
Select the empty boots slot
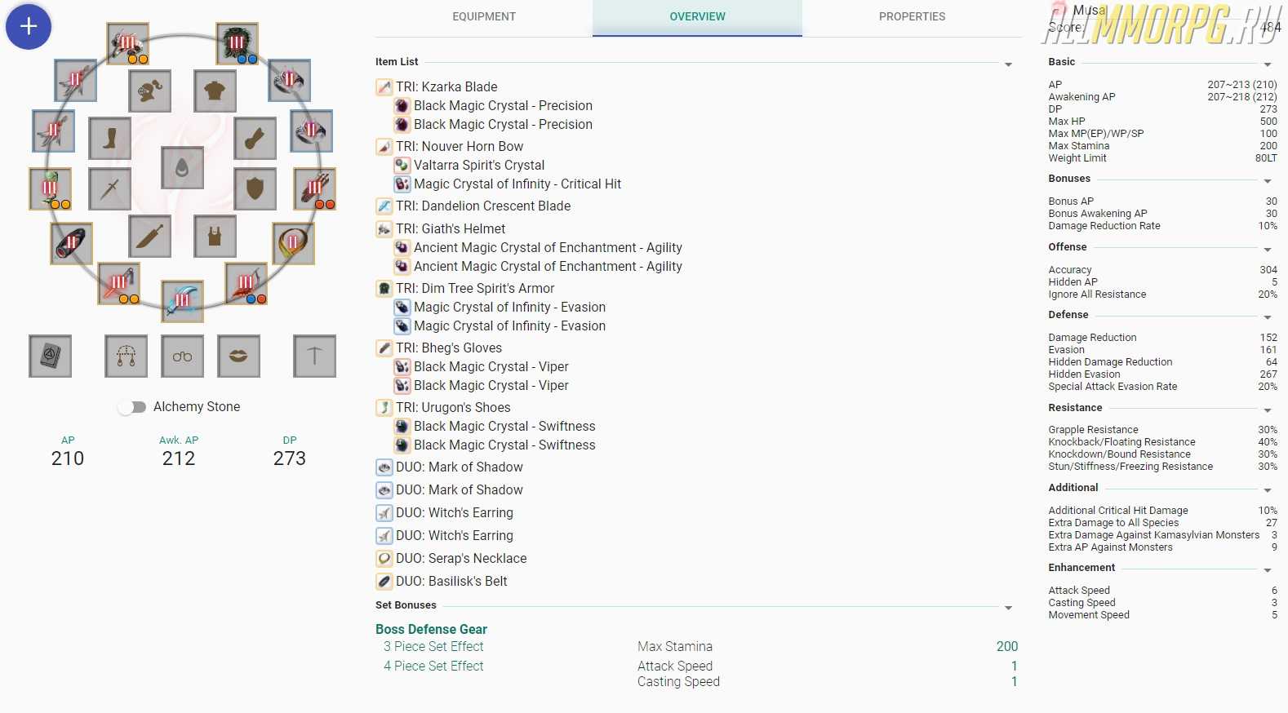click(110, 138)
